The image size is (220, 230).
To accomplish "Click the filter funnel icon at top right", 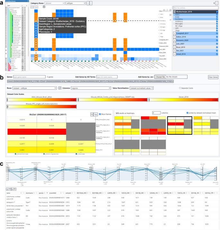I will coord(214,3).
